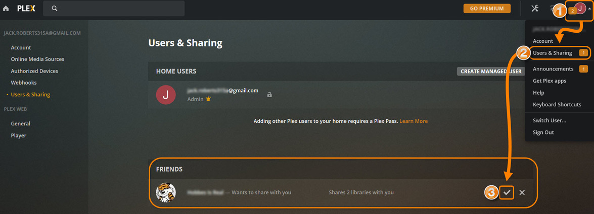Click 'Wants to share with you' text
This screenshot has width=594, height=214.
click(x=261, y=192)
